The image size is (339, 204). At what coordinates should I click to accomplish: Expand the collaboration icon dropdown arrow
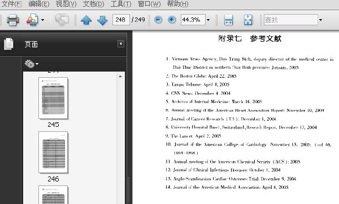[x=42, y=20]
